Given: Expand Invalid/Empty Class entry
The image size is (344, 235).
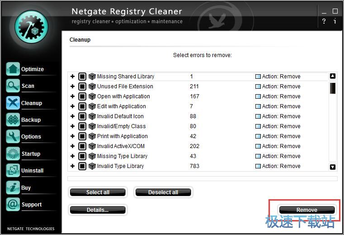Looking at the screenshot, I should click(x=73, y=126).
